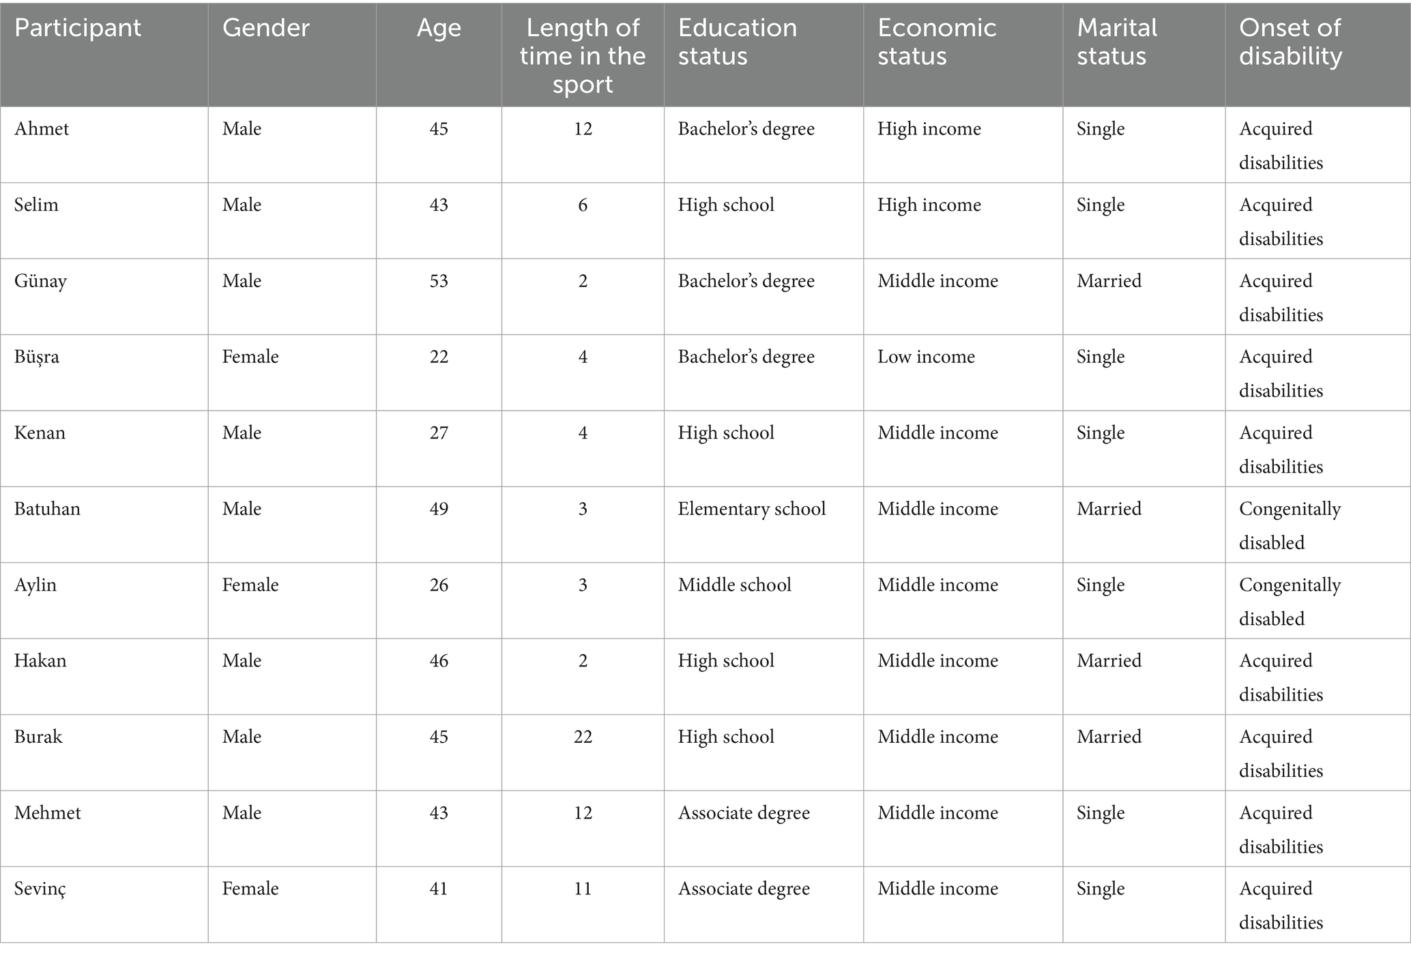Screen dimensions: 1411x955
Task: Select the participant name Ahmet
Action: 42,130
